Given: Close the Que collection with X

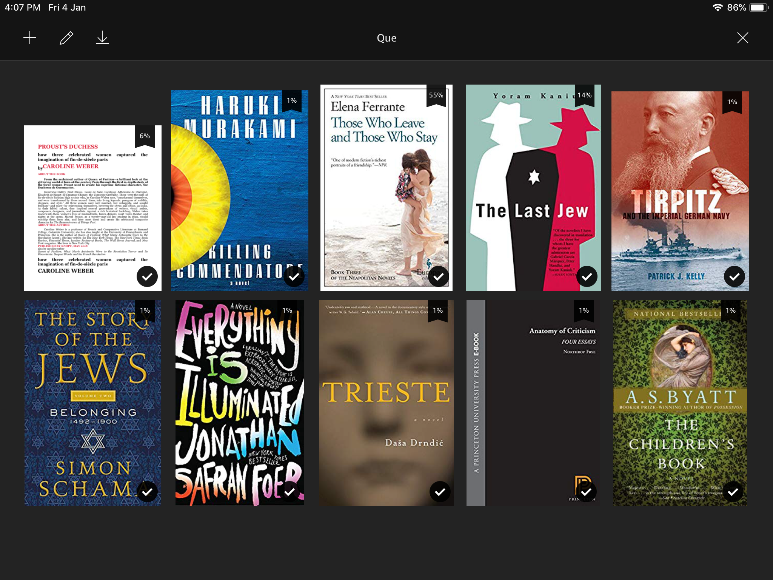Looking at the screenshot, I should pos(742,38).
